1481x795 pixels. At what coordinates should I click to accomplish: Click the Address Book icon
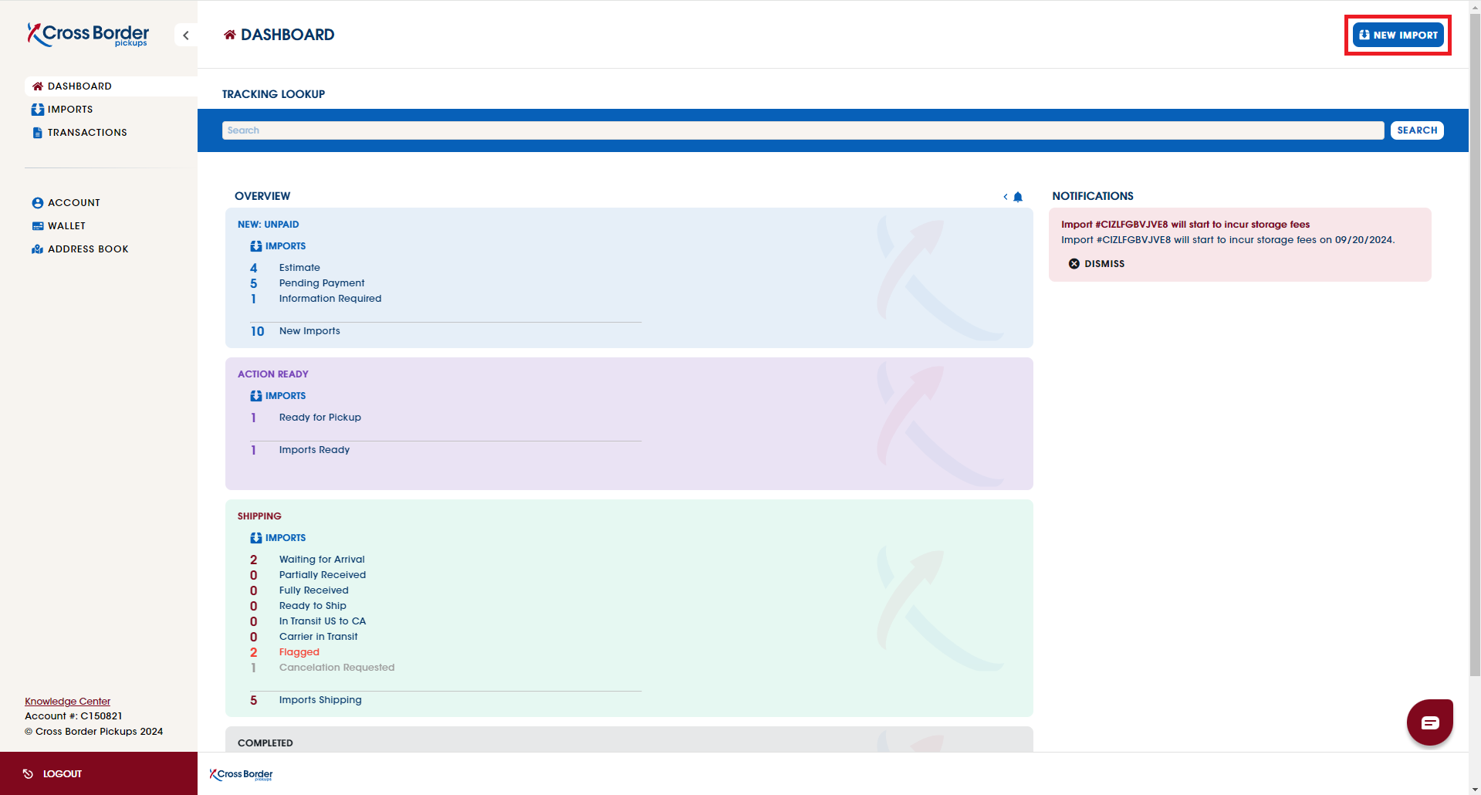37,249
